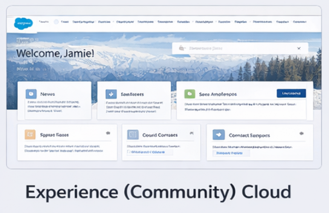Click the Welcome, Jamie! heading
The height and width of the screenshot is (213, 329).
tap(55, 53)
